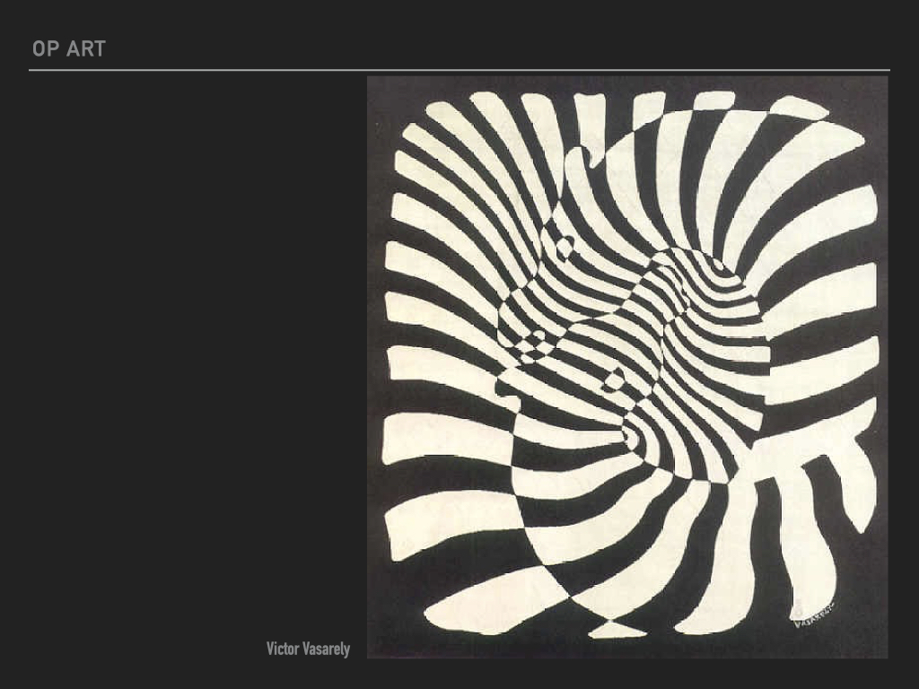Click the Vasarely signature in the painting
Viewport: 919px width, 689px height.
tap(813, 613)
